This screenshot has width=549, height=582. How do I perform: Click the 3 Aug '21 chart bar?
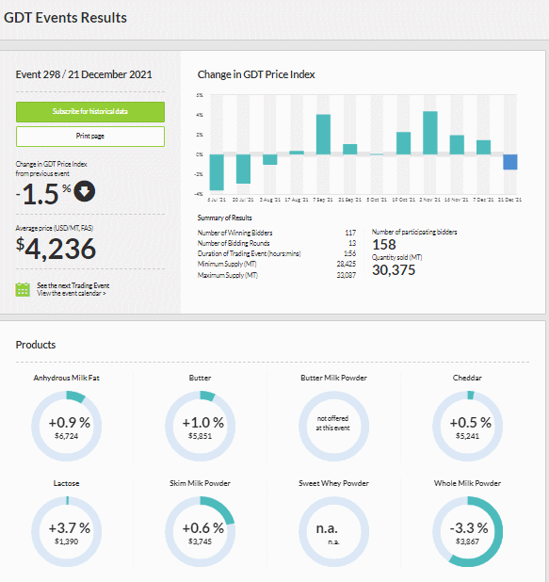(270, 159)
